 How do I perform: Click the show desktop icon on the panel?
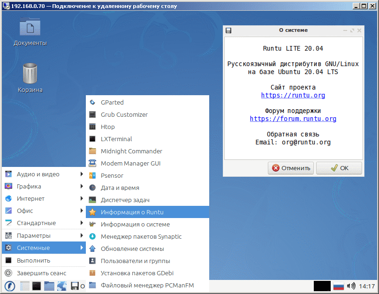point(25,286)
